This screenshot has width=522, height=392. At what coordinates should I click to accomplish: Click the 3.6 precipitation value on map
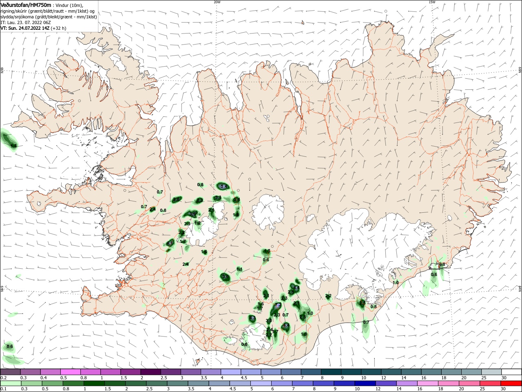click(226, 277)
